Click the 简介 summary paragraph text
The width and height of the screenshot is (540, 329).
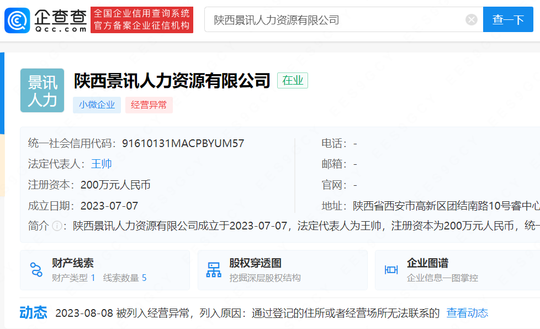306,226
